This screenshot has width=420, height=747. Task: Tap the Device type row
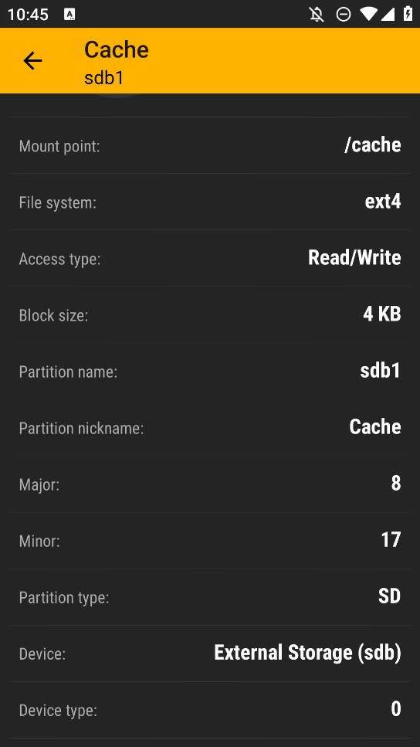(x=210, y=710)
